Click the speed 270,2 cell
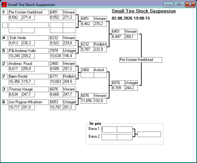Viewport: 197px width, 163px height. click(100, 24)
